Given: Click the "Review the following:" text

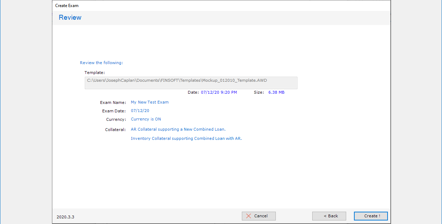Looking at the screenshot, I should coord(101,63).
